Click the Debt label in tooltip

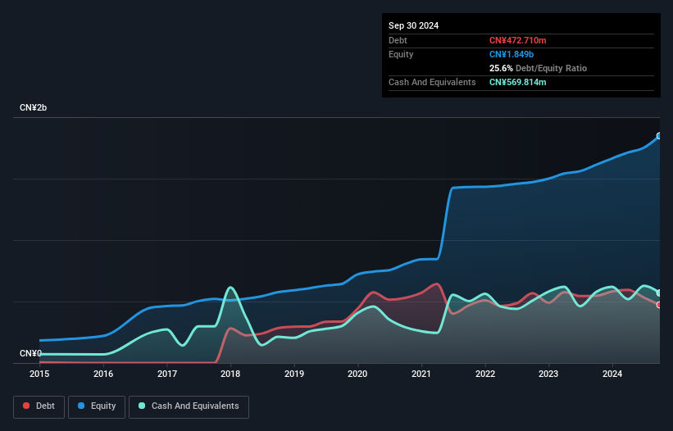(x=398, y=40)
